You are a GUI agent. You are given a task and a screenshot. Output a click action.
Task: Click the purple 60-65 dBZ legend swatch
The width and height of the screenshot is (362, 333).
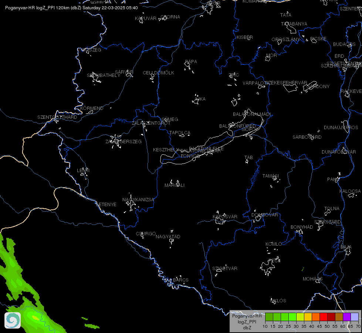[347, 317]
